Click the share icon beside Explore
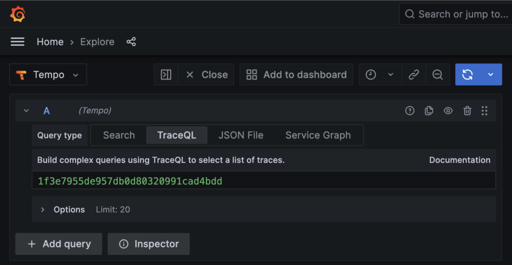Viewport: 512px width, 265px height. 131,42
